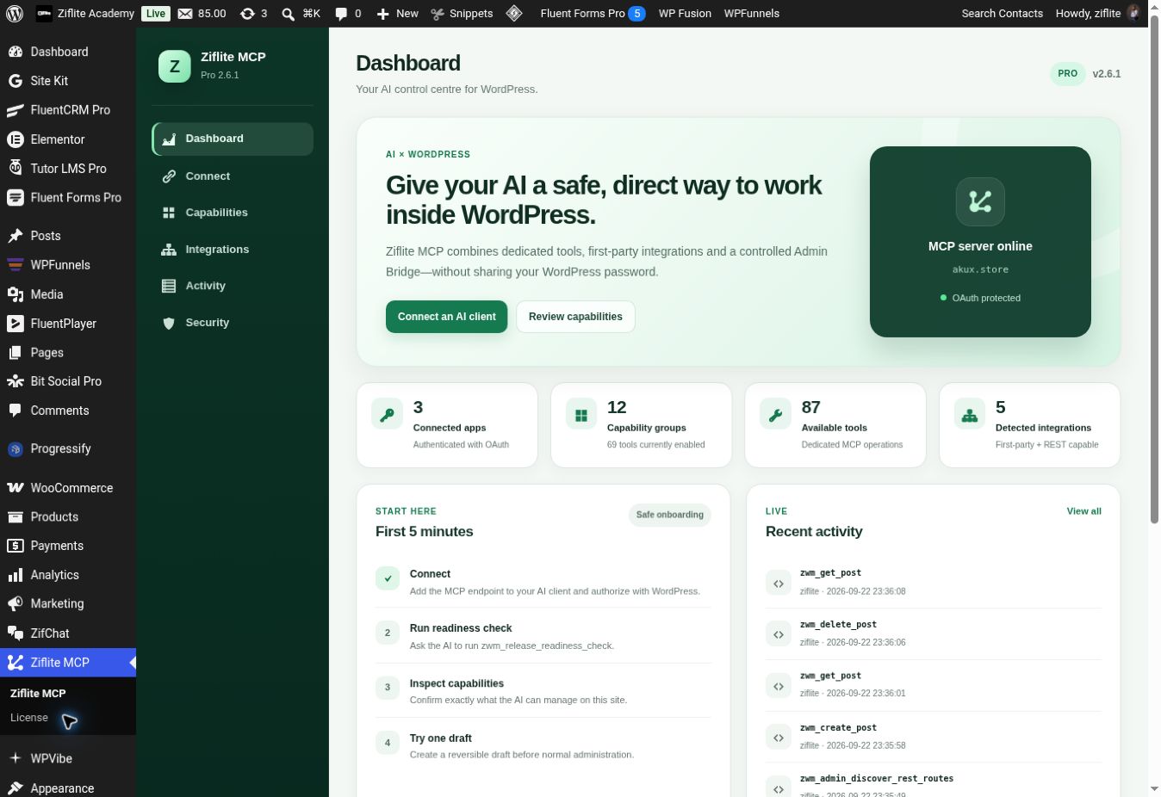Click Review capabilities button
Image resolution: width=1161 pixels, height=797 pixels.
(x=575, y=317)
